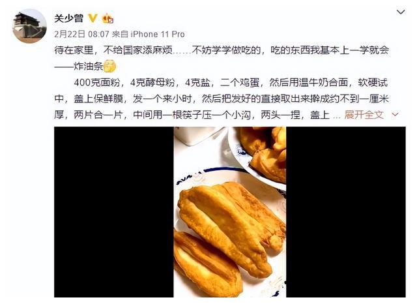This screenshot has width=417, height=304.
Task: Open the profile avatar of 关少曾
Action: pos(29,26)
